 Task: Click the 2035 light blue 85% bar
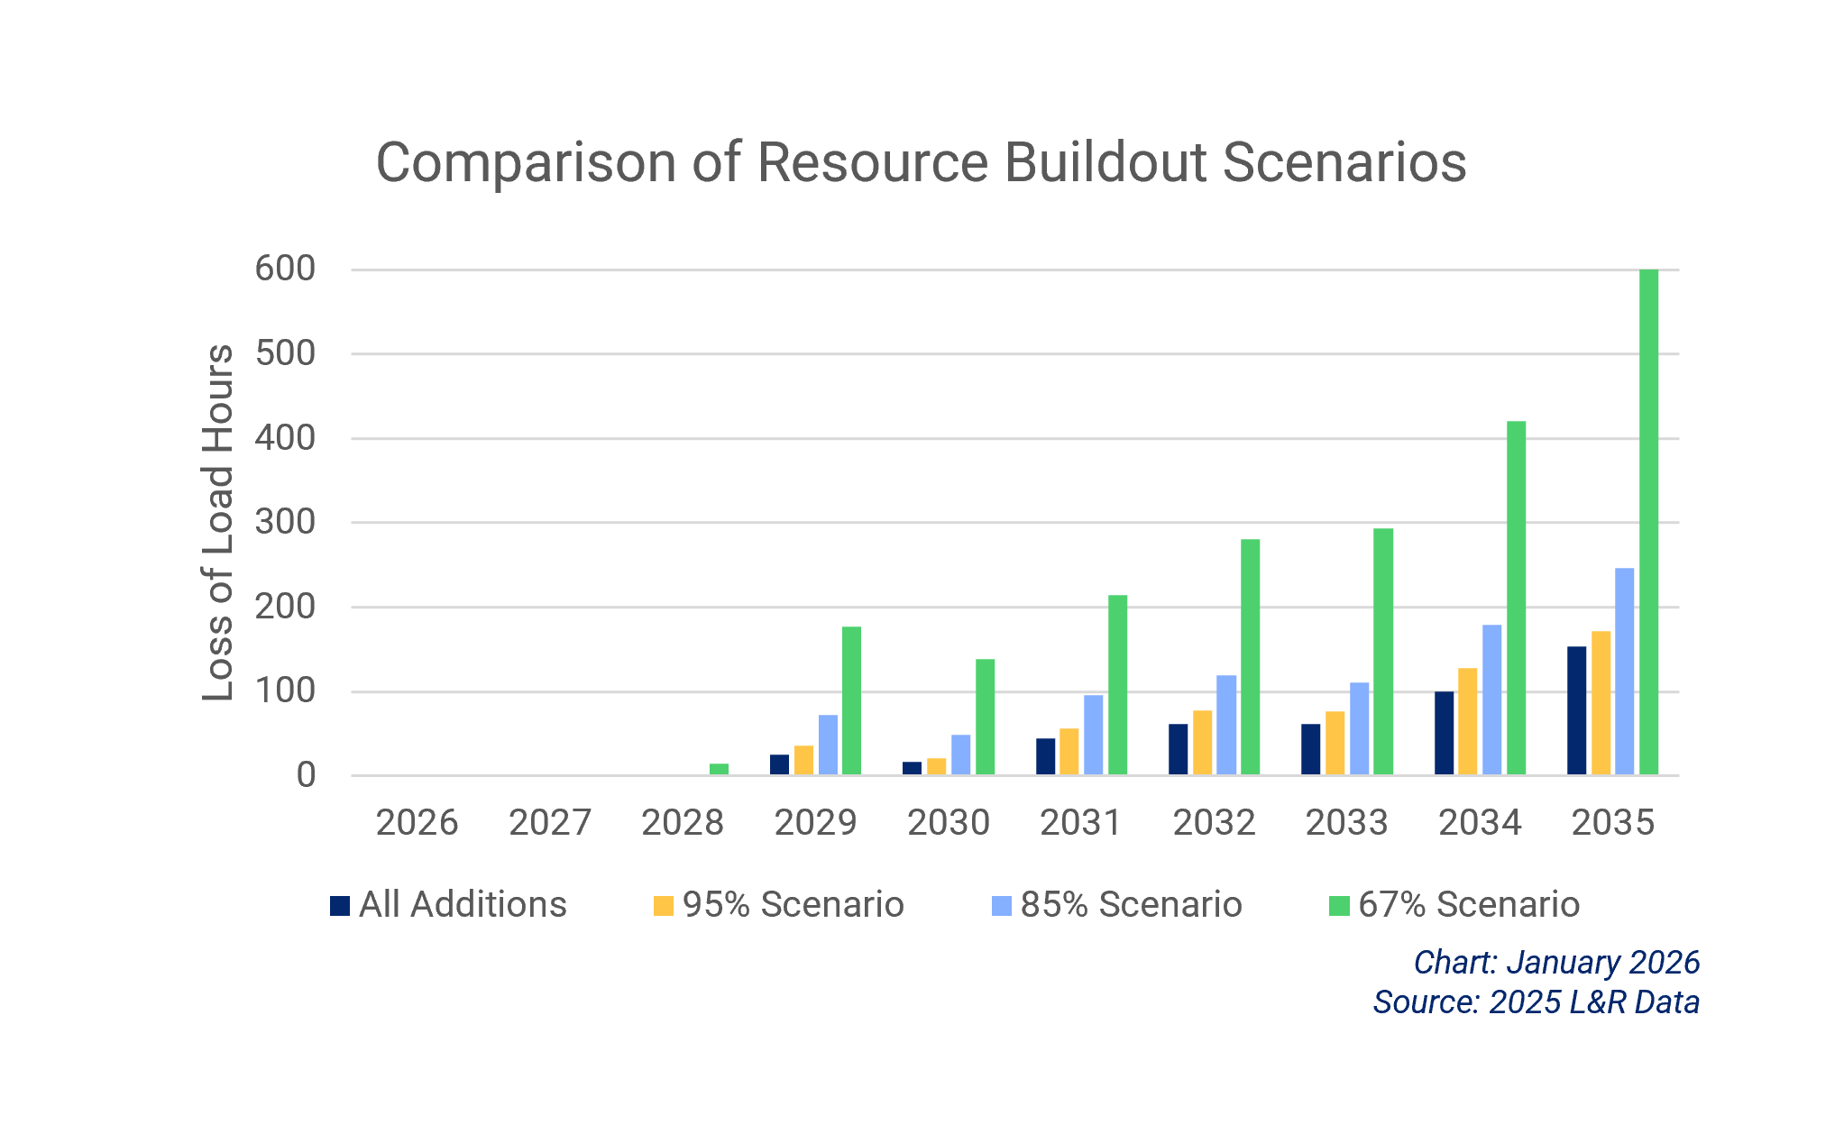[1624, 672]
